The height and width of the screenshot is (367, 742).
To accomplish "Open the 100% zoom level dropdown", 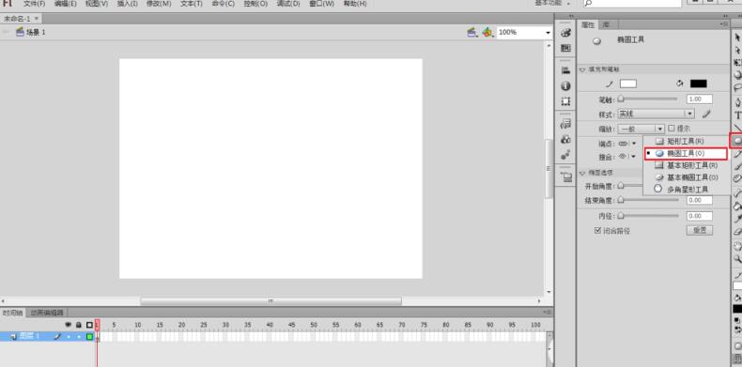I will (524, 33).
